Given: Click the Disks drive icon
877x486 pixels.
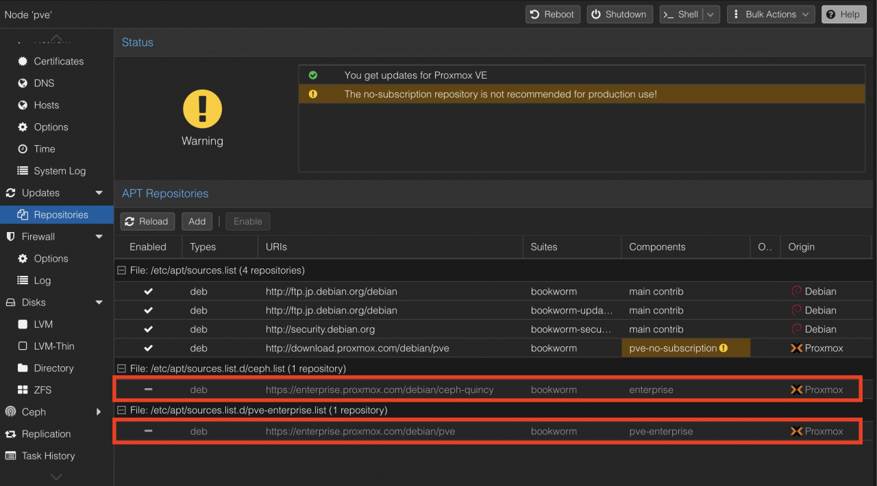Looking at the screenshot, I should tap(10, 302).
